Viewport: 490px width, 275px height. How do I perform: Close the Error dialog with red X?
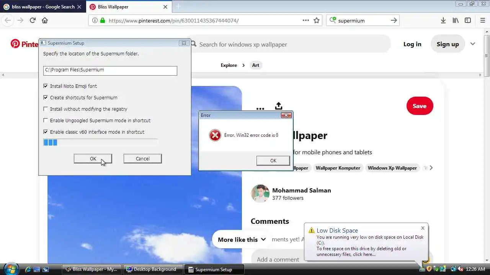pos(286,115)
